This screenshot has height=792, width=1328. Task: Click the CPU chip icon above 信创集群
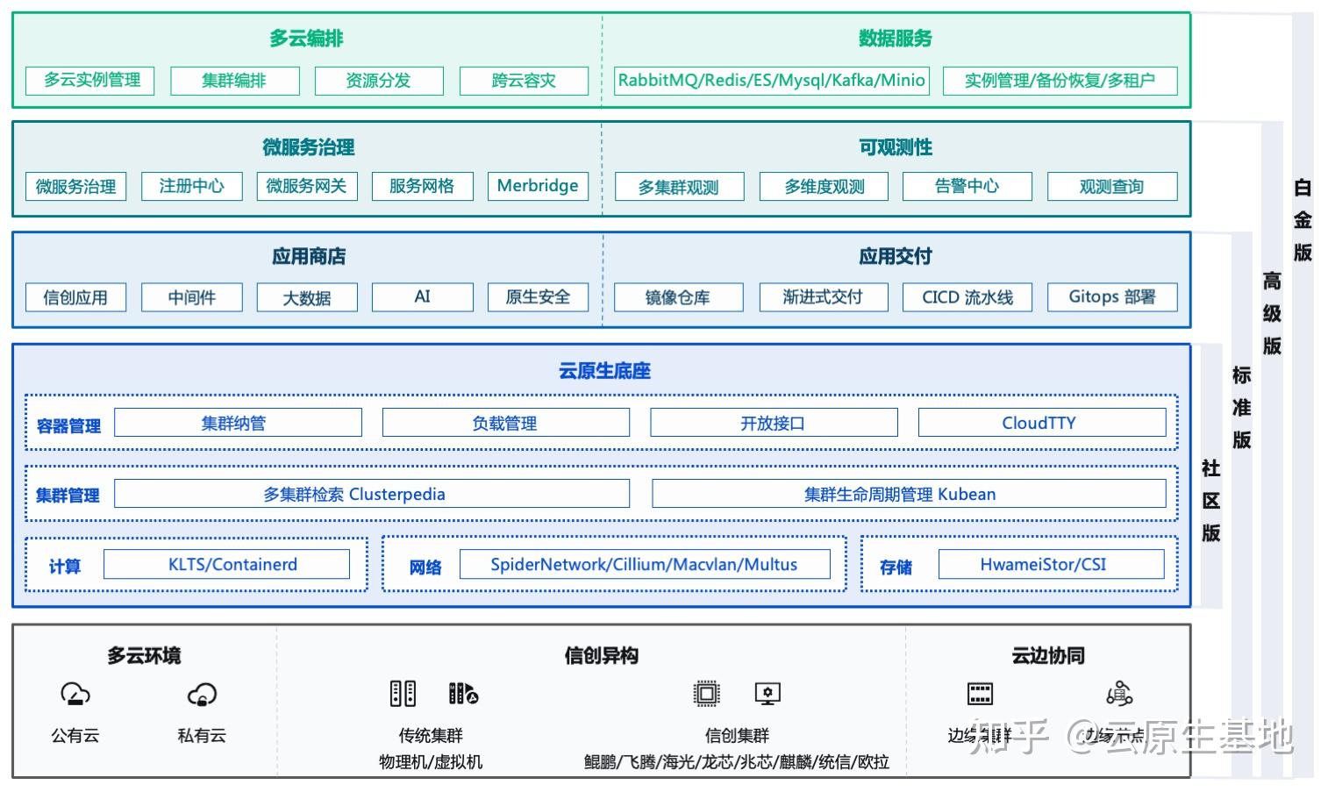706,694
